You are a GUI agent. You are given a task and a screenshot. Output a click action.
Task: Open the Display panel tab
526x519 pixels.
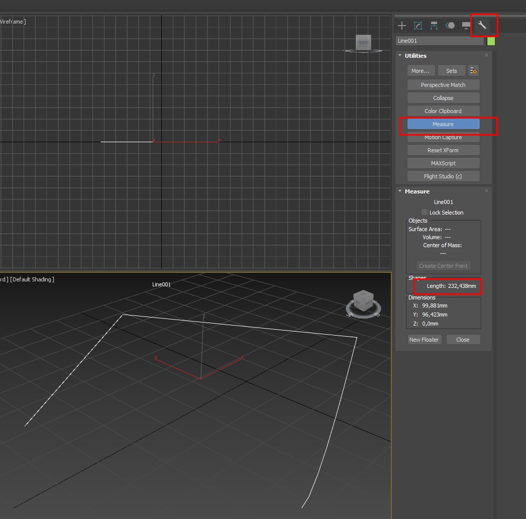tap(466, 26)
